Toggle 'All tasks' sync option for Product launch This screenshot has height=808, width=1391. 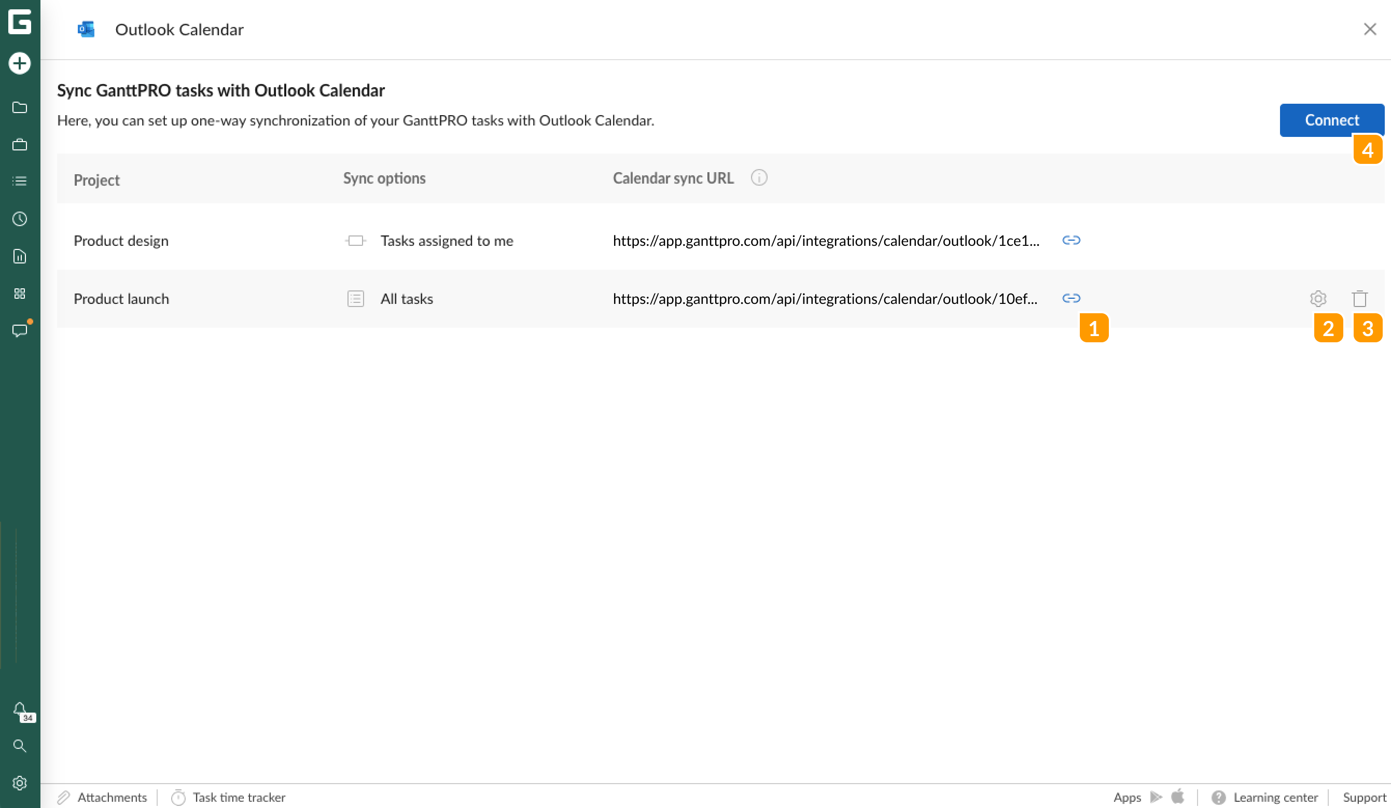[355, 299]
